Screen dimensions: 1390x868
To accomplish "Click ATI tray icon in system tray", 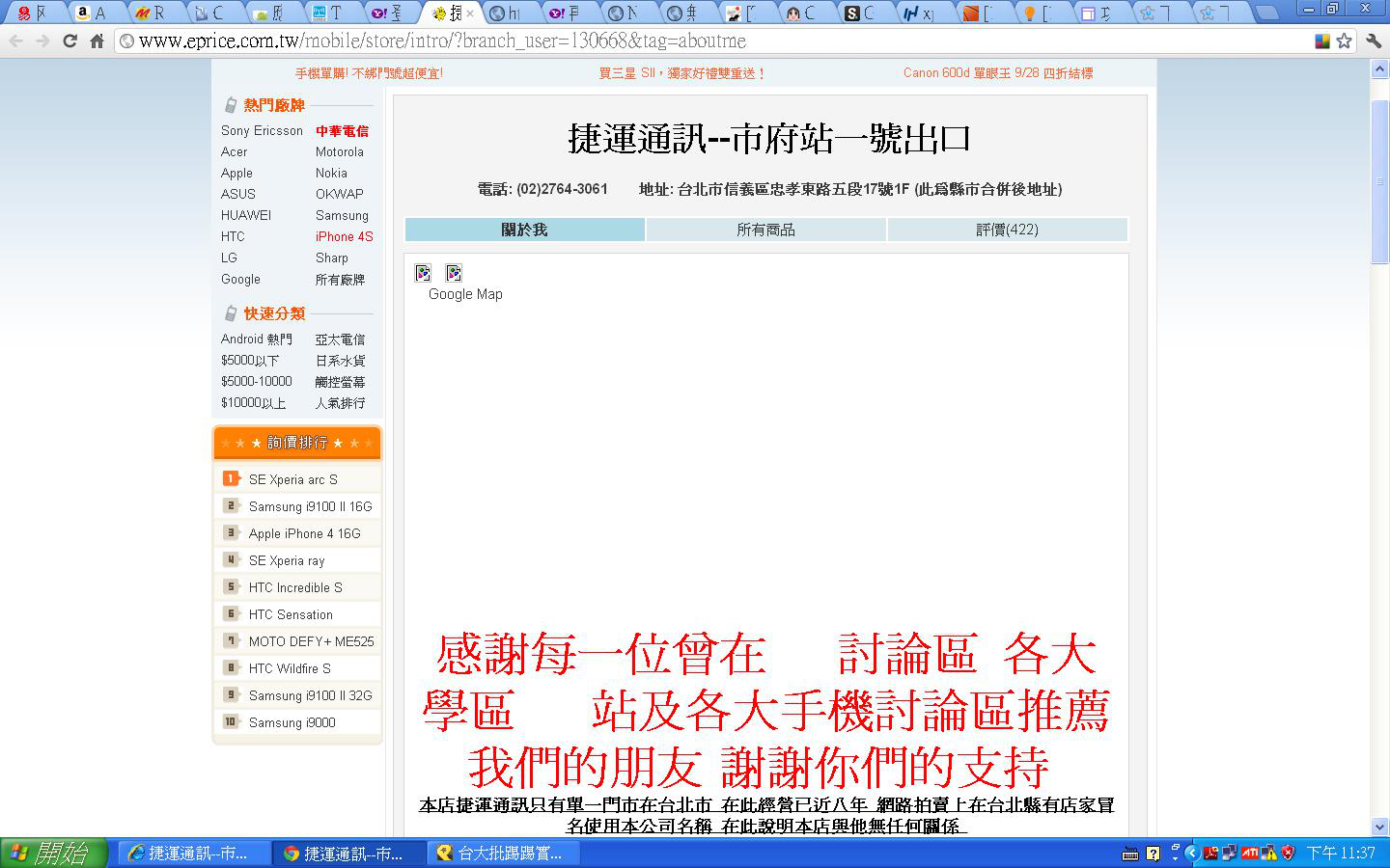I will [x=1250, y=853].
